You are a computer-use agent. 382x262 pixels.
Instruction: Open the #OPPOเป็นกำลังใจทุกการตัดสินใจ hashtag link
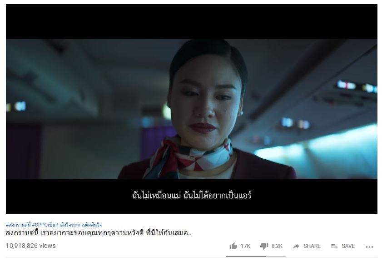point(67,225)
